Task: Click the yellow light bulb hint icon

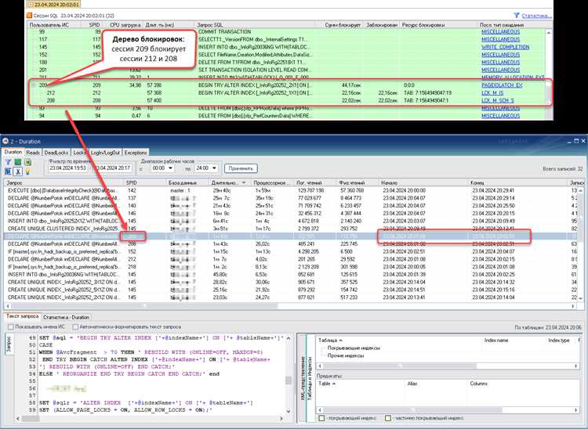Action: coord(27,171)
